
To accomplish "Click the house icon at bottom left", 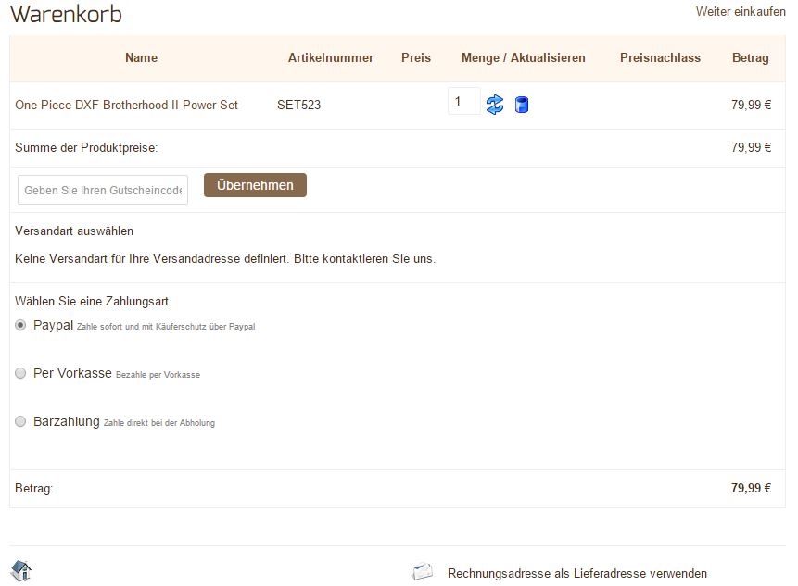I will coord(21,570).
